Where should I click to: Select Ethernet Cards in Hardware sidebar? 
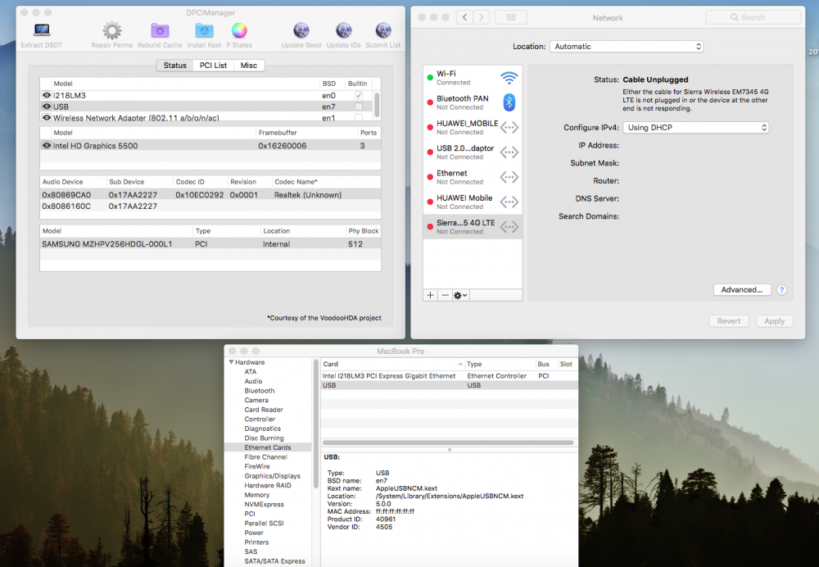click(268, 447)
